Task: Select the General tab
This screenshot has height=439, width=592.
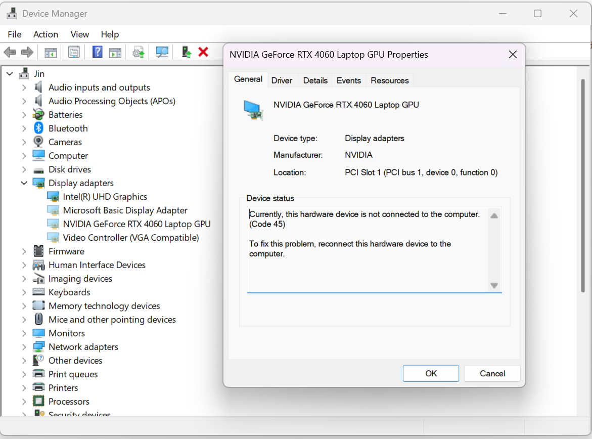Action: pyautogui.click(x=248, y=79)
